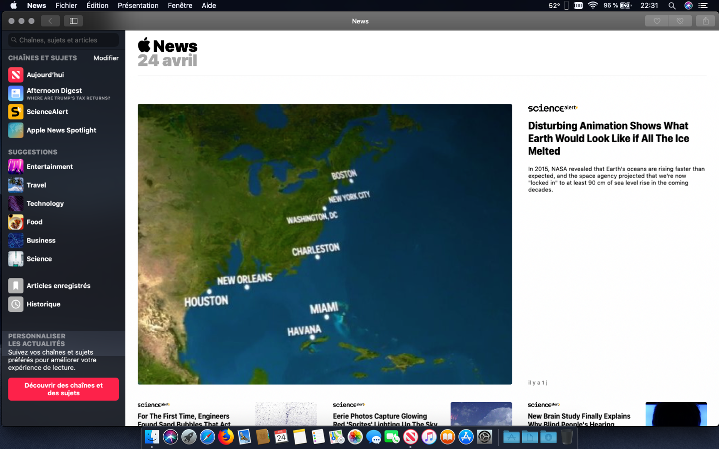Image resolution: width=719 pixels, height=449 pixels.
Task: Open the News menu in menu bar
Action: pos(36,5)
